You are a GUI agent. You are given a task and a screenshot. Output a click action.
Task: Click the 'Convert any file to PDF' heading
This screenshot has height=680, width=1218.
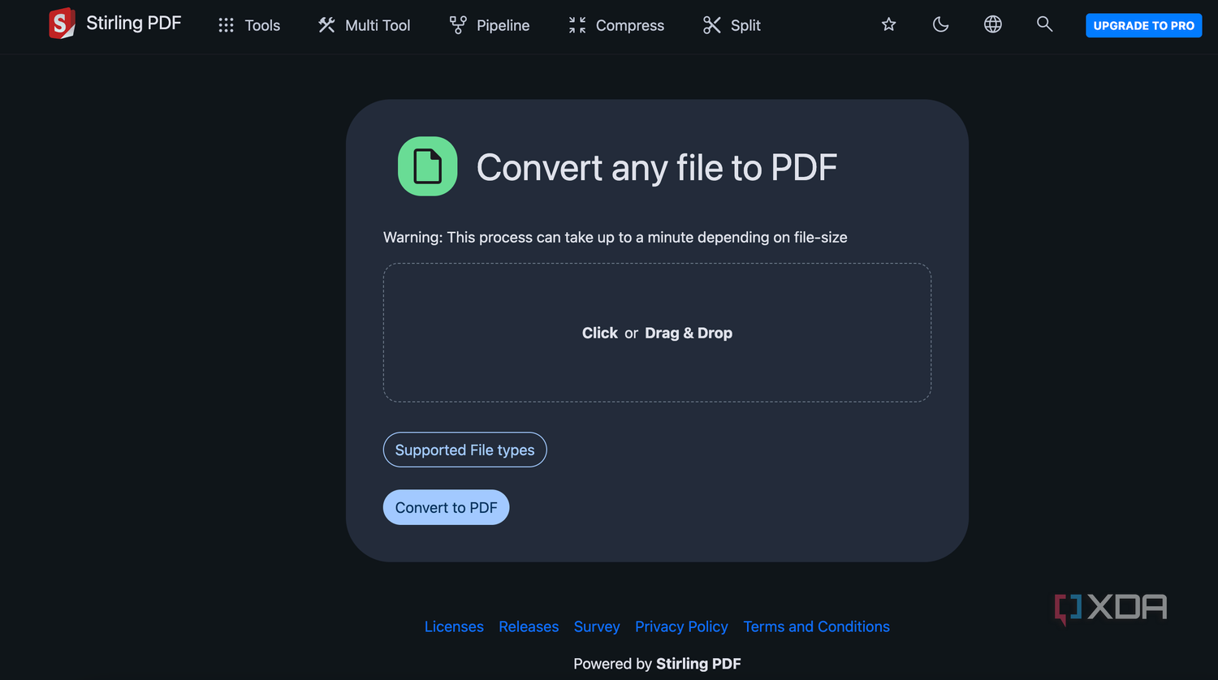tap(657, 167)
